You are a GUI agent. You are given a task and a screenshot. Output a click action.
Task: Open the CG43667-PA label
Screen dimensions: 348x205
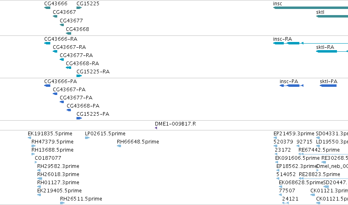tap(69, 90)
